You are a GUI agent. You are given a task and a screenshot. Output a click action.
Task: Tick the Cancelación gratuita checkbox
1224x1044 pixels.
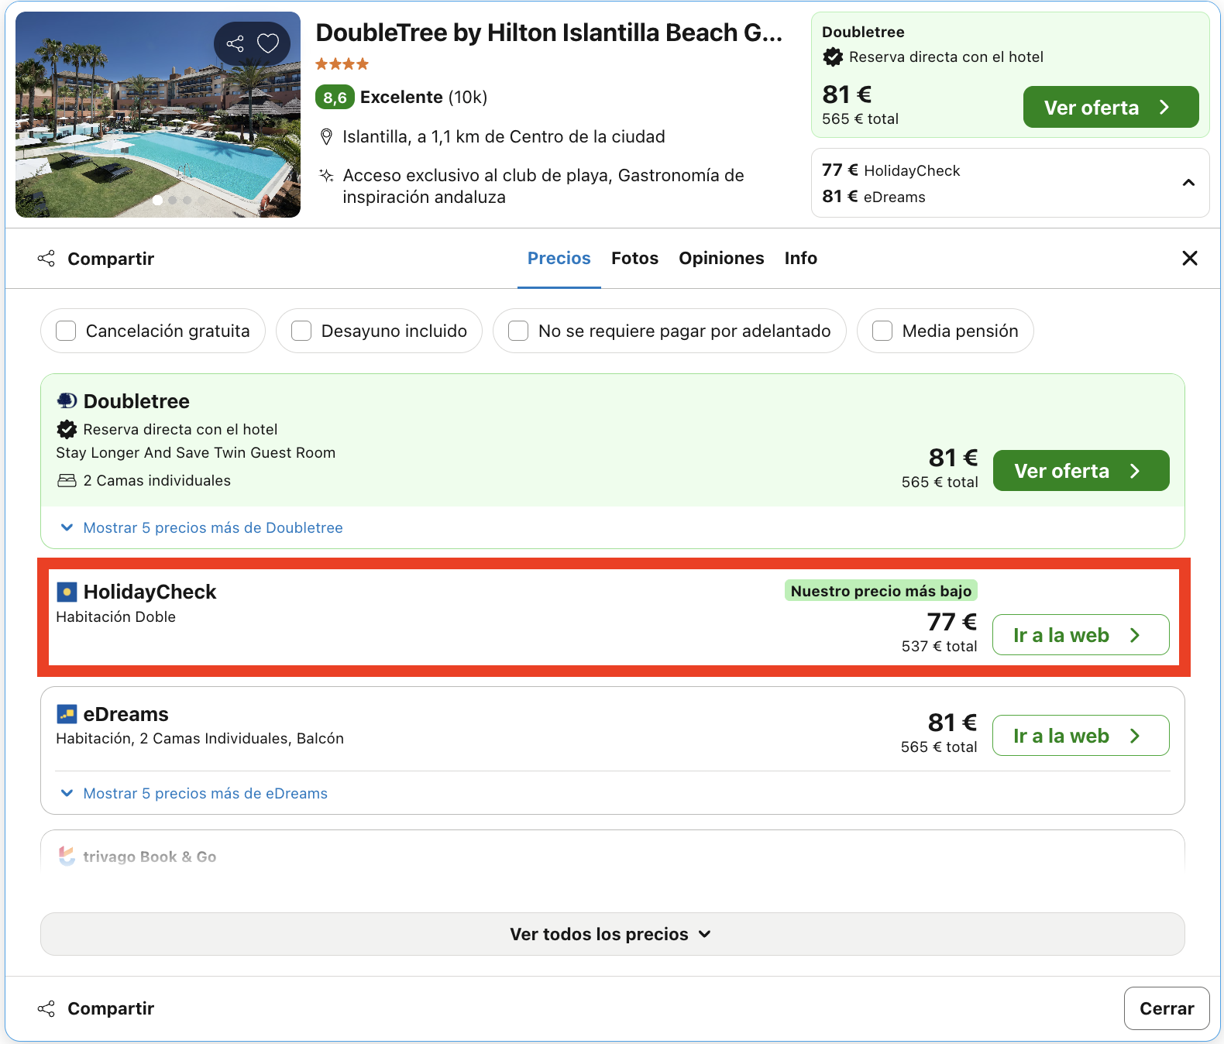point(66,331)
